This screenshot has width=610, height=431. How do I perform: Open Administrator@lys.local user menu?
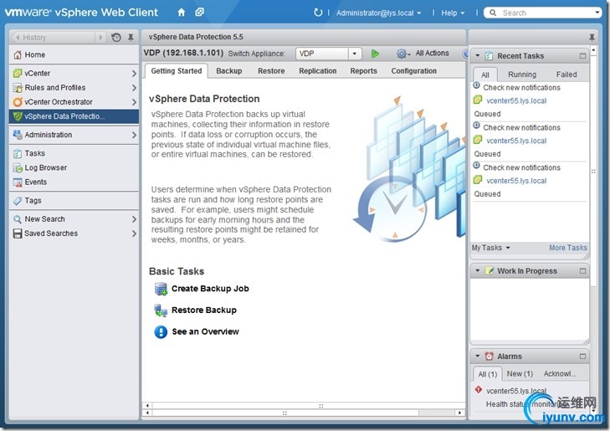(378, 13)
